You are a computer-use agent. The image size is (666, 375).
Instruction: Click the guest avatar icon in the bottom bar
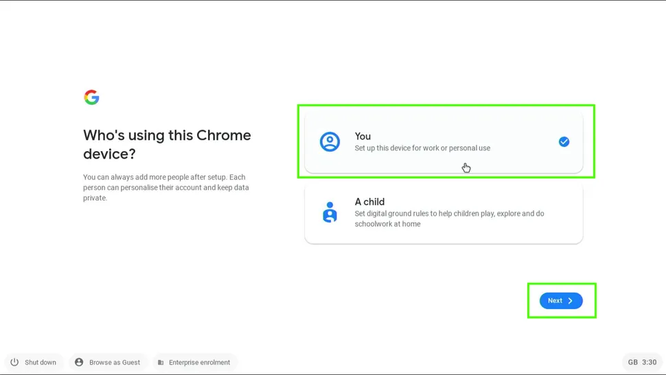click(79, 362)
